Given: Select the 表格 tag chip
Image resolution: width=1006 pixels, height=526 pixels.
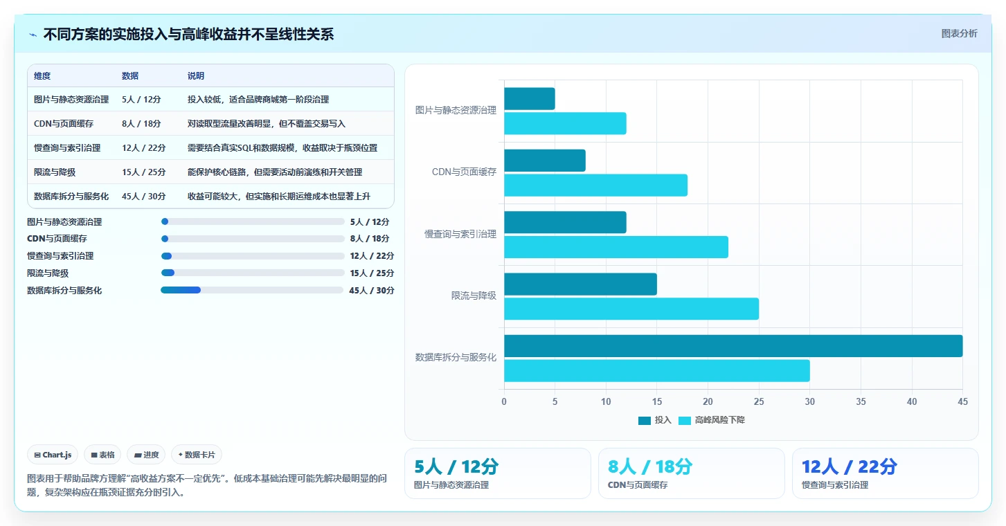Looking at the screenshot, I should 102,455.
